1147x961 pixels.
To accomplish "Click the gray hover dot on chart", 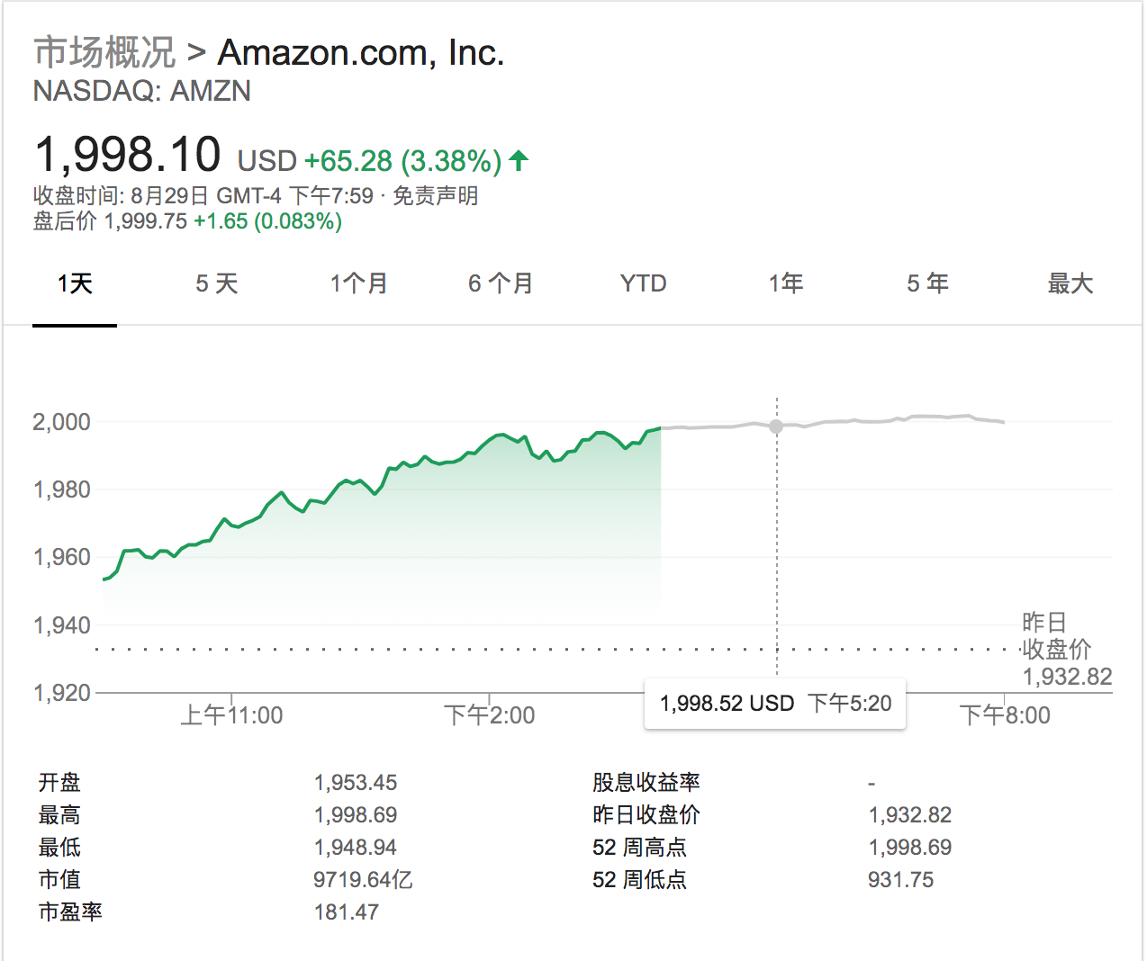I will (x=776, y=427).
